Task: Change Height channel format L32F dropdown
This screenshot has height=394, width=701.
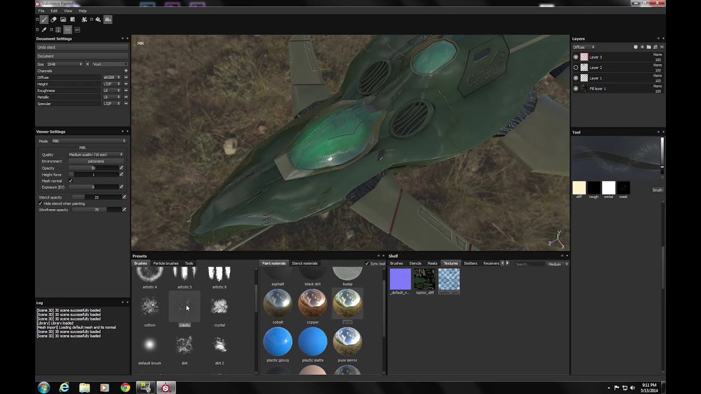Action: point(112,84)
